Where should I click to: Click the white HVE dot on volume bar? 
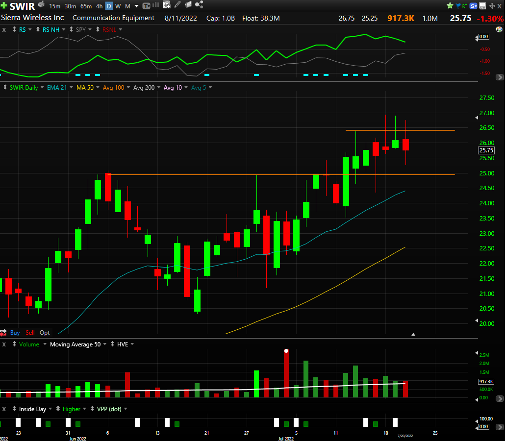(286, 351)
